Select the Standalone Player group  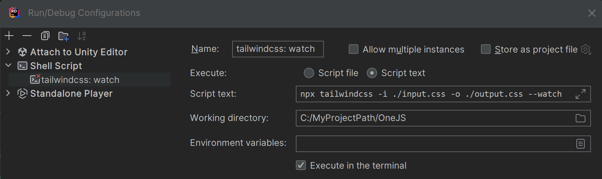(71, 94)
